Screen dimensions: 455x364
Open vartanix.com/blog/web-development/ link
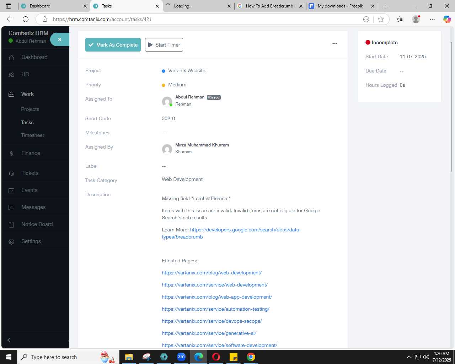coord(212,273)
